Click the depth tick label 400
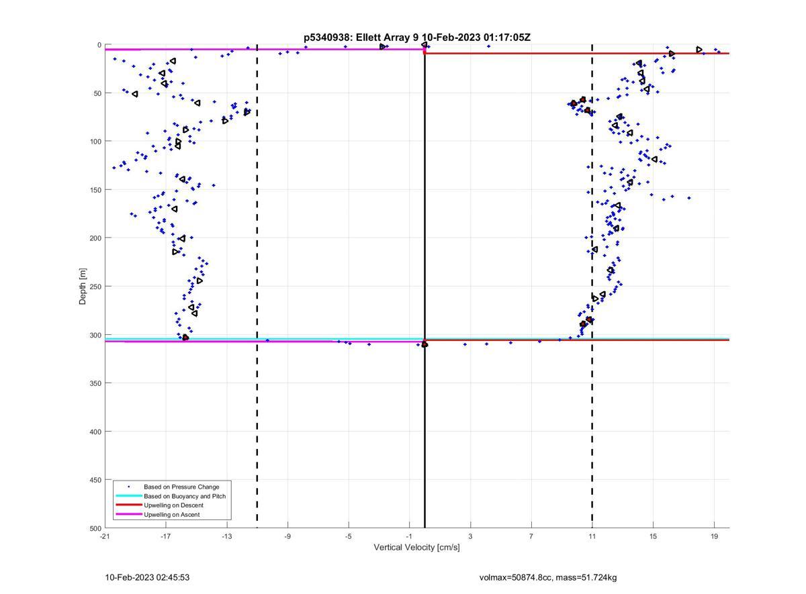This screenshot has height=594, width=806. tap(95, 432)
